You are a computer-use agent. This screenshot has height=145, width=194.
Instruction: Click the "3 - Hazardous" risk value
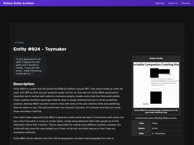[166, 134]
